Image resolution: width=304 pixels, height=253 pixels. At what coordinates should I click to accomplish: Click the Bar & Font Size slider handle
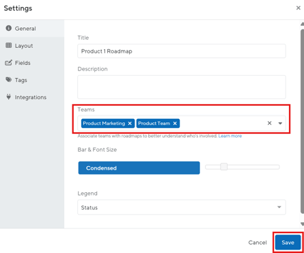click(224, 167)
